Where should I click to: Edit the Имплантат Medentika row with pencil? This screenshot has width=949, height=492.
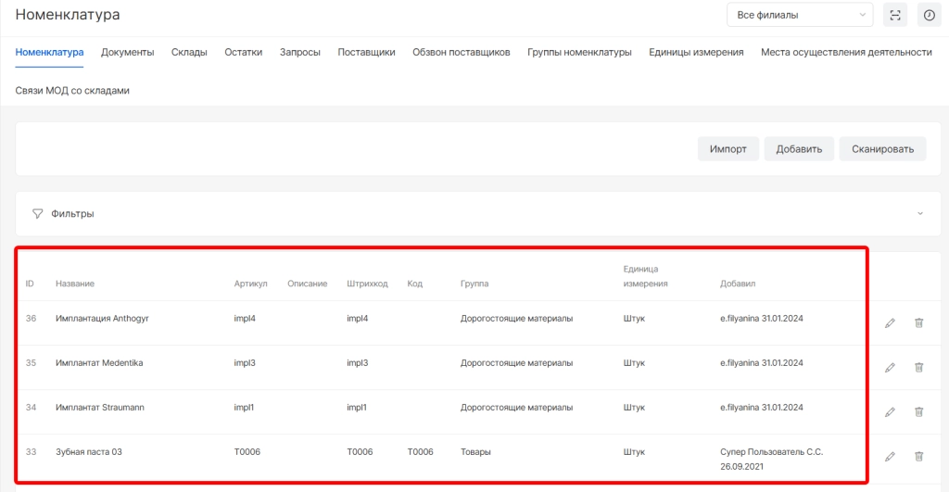coord(890,368)
